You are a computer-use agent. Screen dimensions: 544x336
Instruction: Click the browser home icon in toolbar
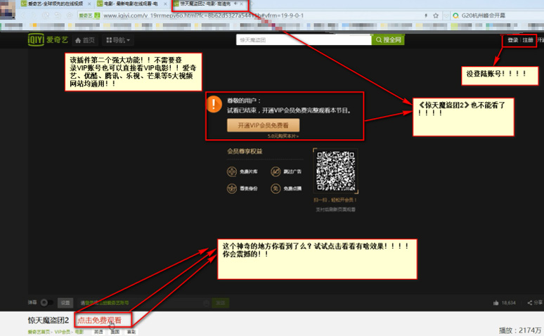click(x=70, y=15)
